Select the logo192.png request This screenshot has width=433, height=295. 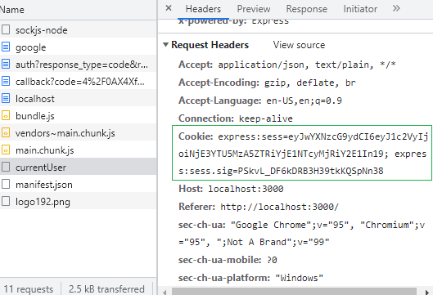tap(78, 201)
